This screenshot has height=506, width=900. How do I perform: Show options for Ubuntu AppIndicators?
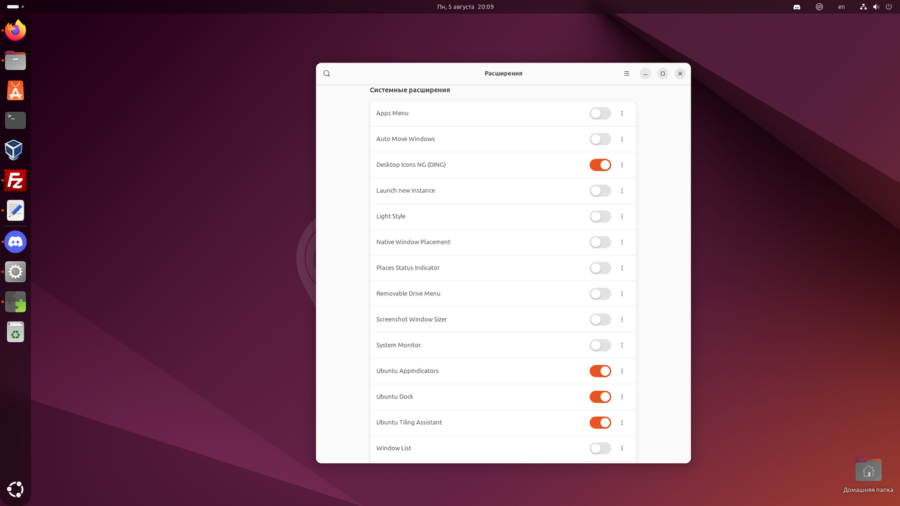coord(622,371)
